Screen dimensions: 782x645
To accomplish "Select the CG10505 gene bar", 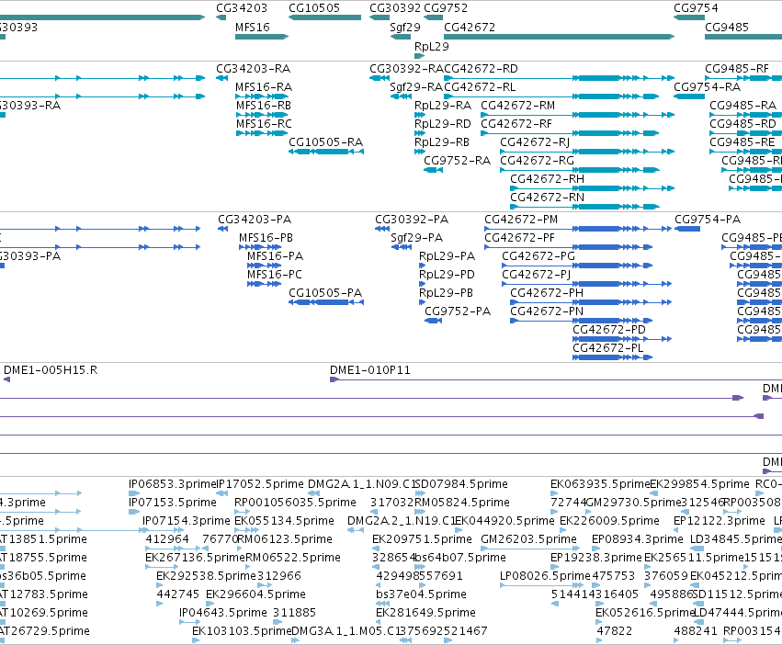I will coord(324,17).
